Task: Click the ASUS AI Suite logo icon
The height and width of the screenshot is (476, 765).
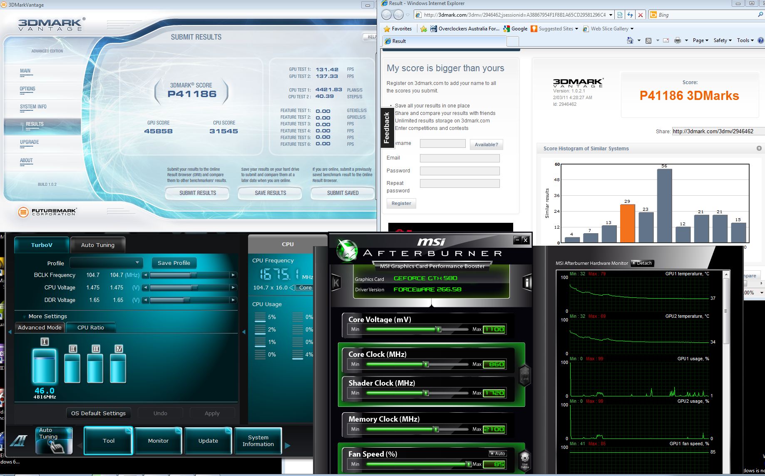Action: (x=19, y=441)
